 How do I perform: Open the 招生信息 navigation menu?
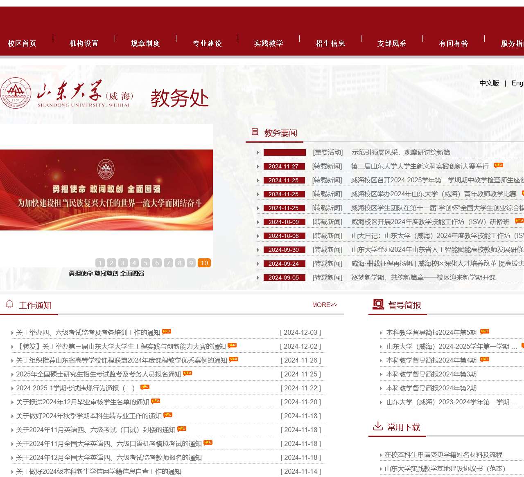point(330,43)
